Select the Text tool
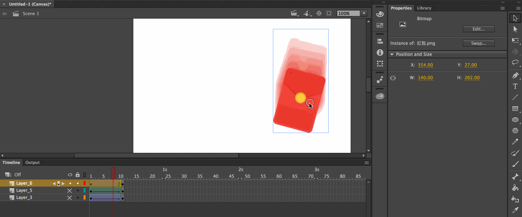522x217 pixels. tap(515, 86)
